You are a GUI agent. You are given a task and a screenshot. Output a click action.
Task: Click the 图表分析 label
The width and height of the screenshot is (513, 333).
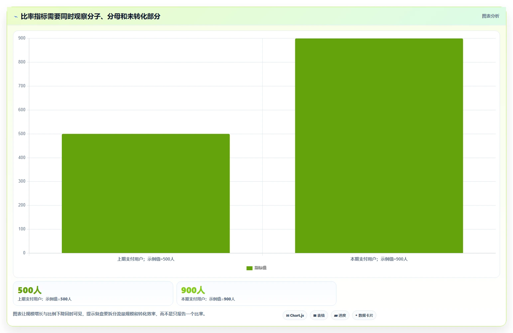click(x=490, y=16)
